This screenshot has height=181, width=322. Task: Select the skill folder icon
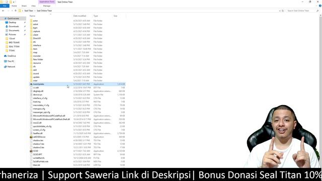pyautogui.click(x=31, y=70)
